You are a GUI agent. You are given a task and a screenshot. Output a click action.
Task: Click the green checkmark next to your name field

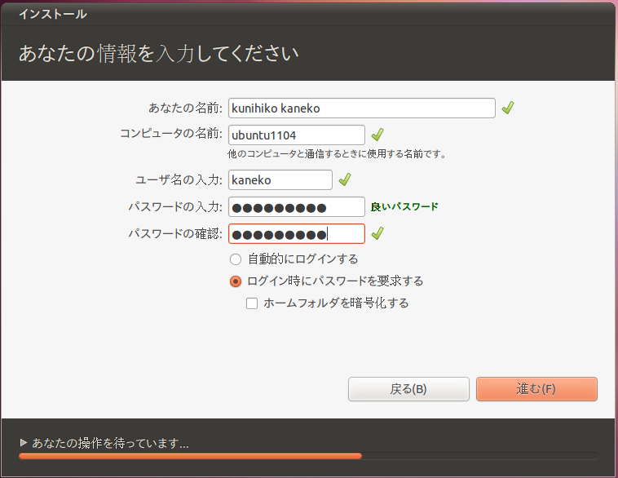pos(508,108)
